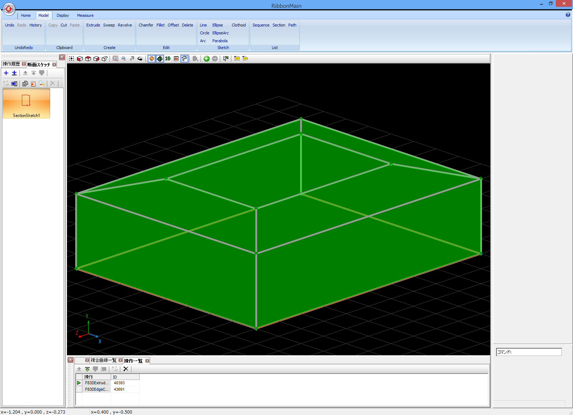Click the Sweep button
Screen dimensions: 573x415
109,25
